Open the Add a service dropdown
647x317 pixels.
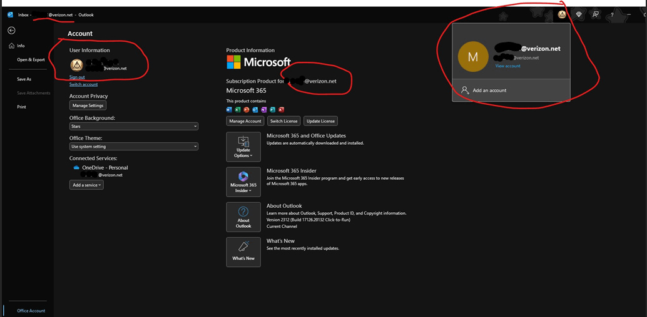pos(86,185)
